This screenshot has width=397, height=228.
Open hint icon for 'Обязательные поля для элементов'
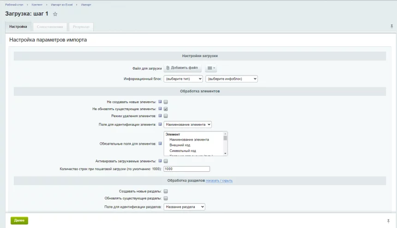click(160, 143)
